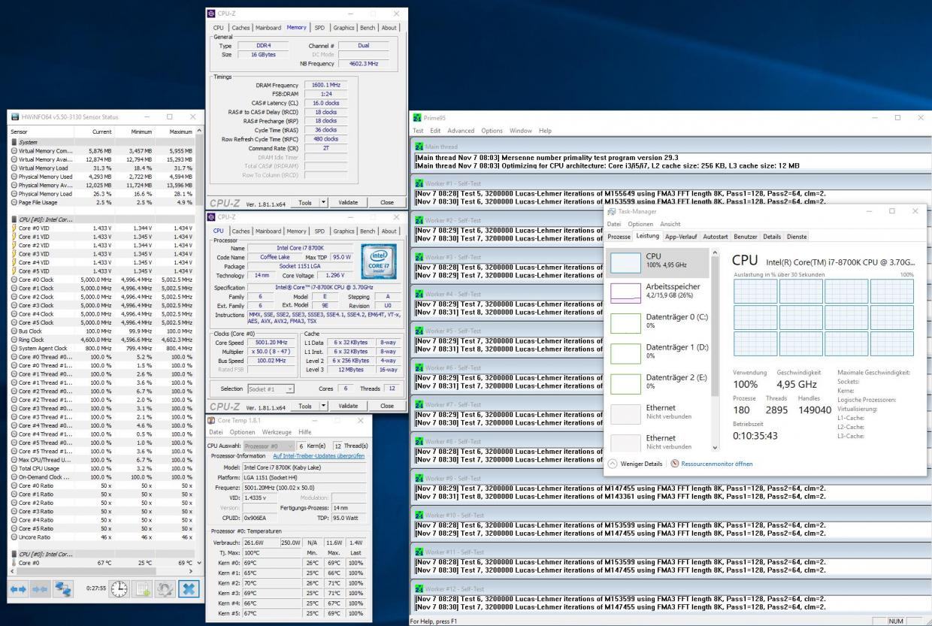The width and height of the screenshot is (932, 626).
Task: Click the Ressourcenmonitor gauge icon
Action: point(674,464)
